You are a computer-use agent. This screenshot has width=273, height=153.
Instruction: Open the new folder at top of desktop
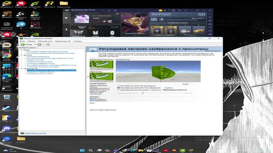(64, 4)
